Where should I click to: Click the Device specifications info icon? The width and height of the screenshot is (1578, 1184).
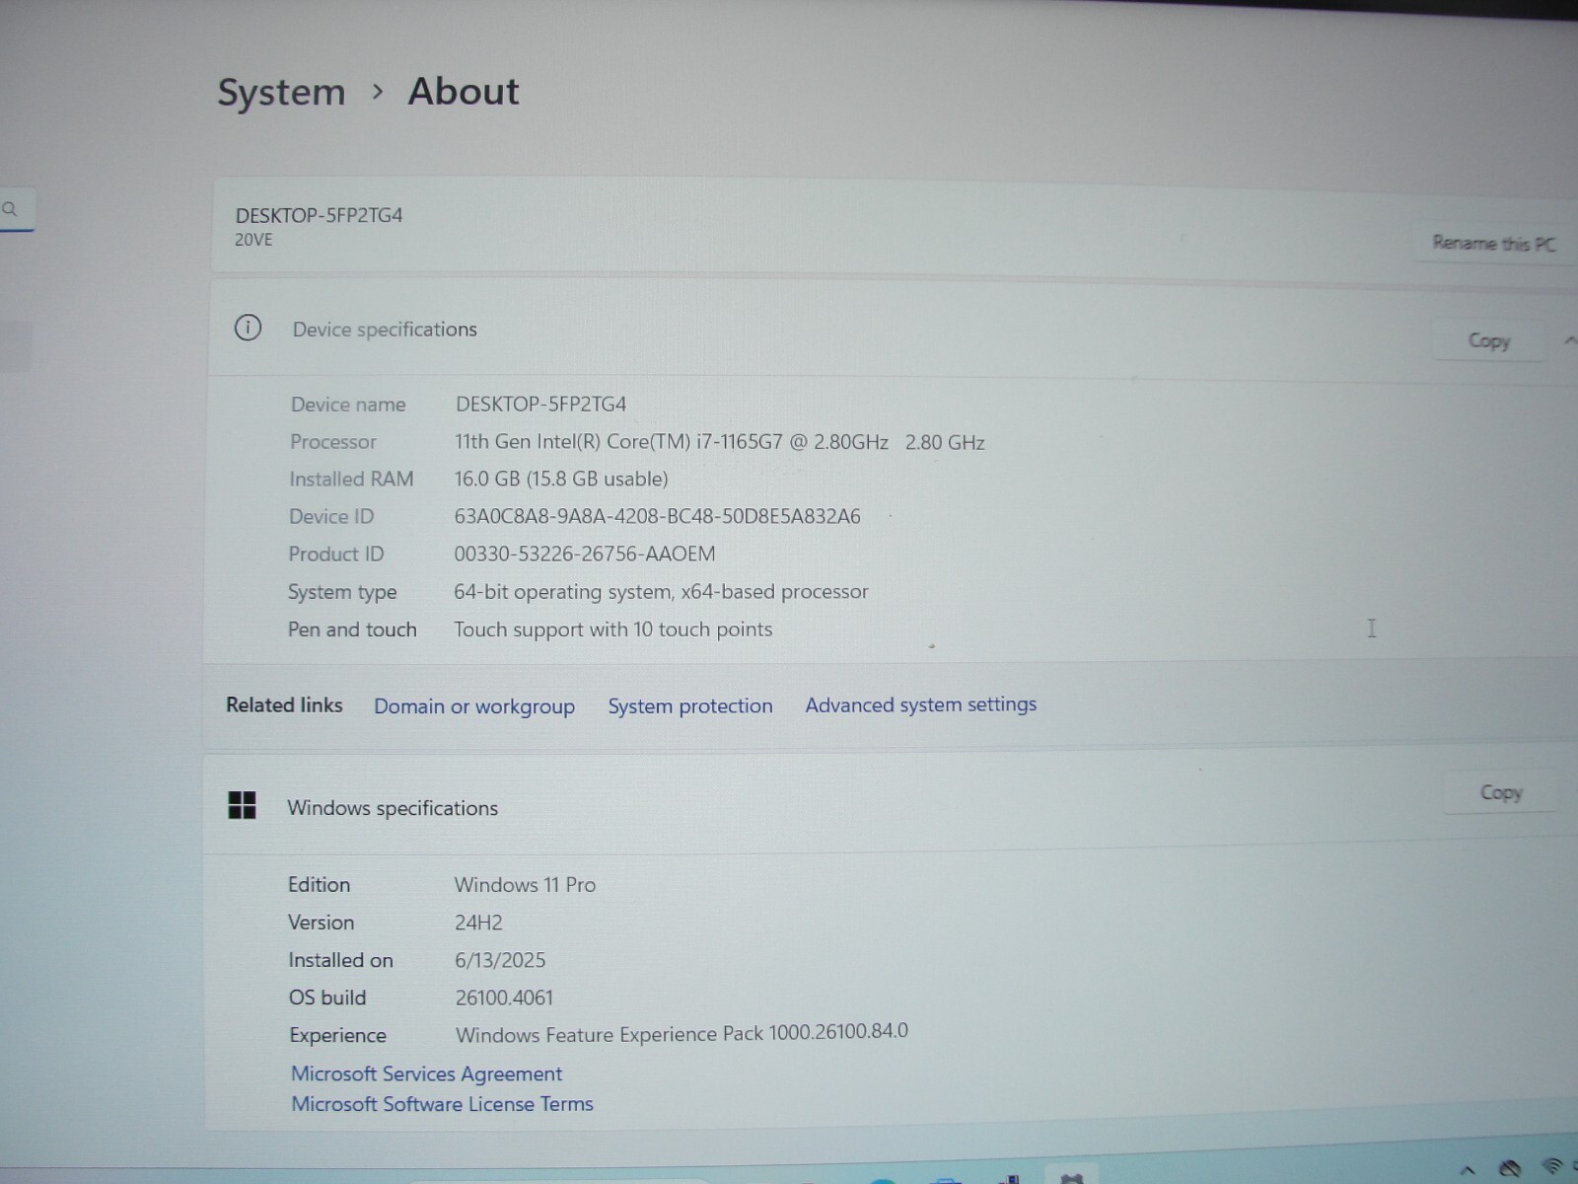tap(248, 328)
